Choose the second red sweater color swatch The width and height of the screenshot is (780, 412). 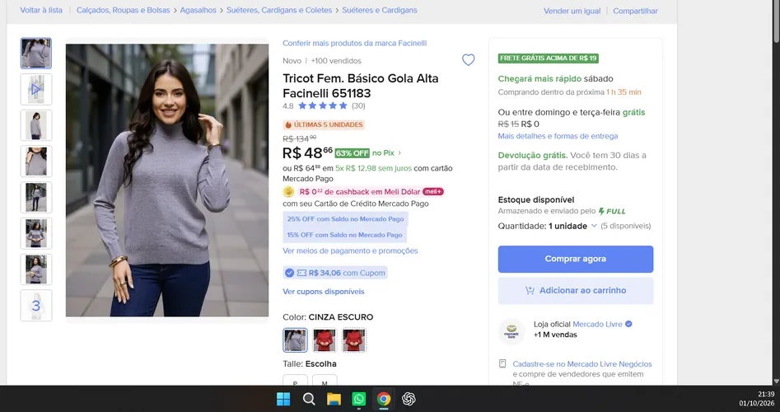(325, 340)
